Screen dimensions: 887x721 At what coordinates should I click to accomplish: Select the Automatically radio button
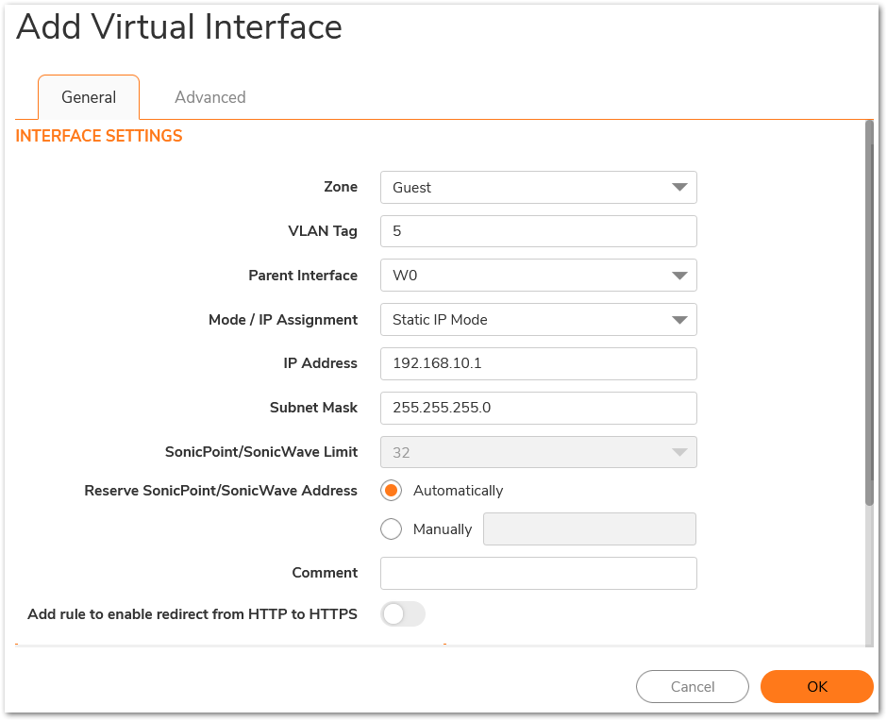[x=391, y=490]
